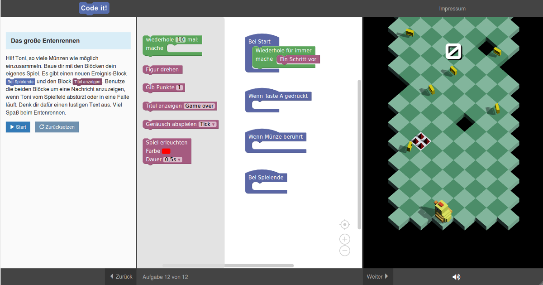Zoom out with the minus icon
This screenshot has width=543, height=285.
345,251
